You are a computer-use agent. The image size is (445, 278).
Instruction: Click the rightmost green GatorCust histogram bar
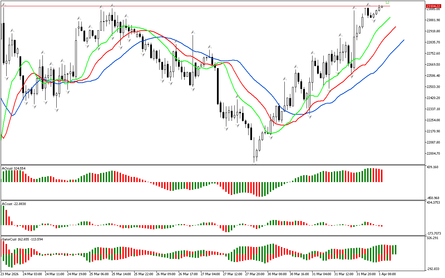pyautogui.click(x=396, y=250)
